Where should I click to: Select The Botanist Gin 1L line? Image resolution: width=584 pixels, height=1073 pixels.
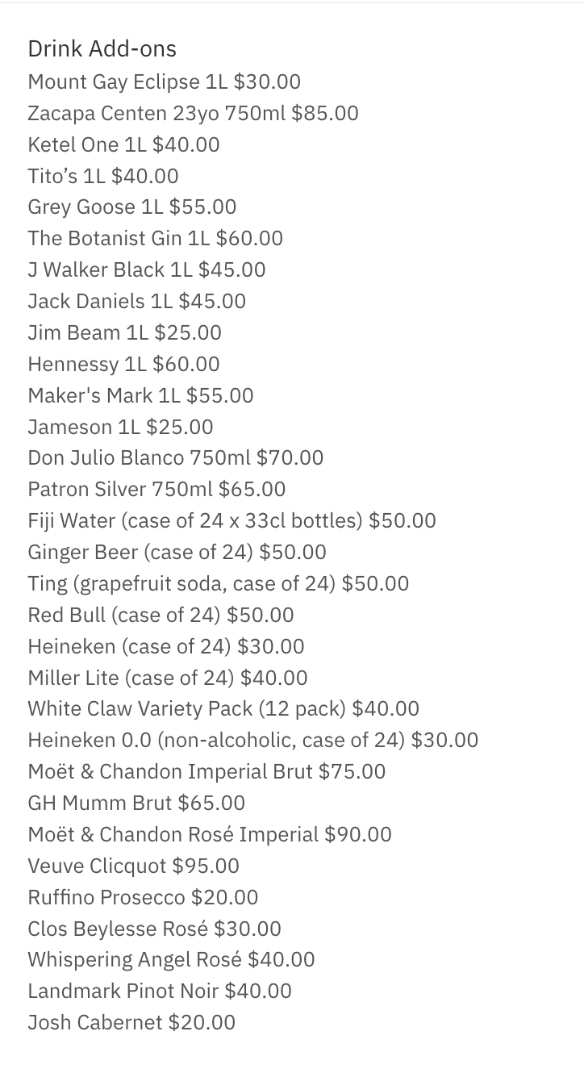click(155, 239)
